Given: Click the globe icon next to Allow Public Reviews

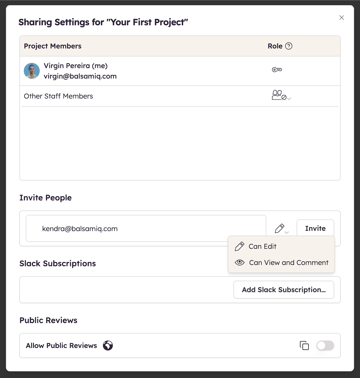Looking at the screenshot, I should (108, 346).
